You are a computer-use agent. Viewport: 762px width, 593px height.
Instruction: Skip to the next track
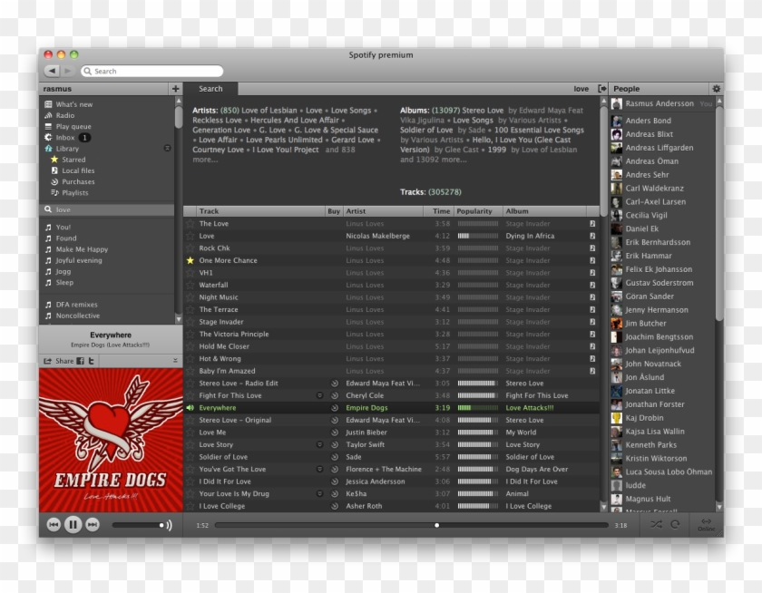pyautogui.click(x=93, y=524)
